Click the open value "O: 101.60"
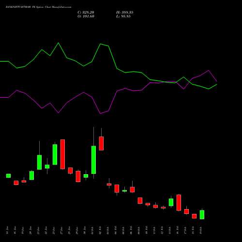242x242 pixels. point(86,16)
